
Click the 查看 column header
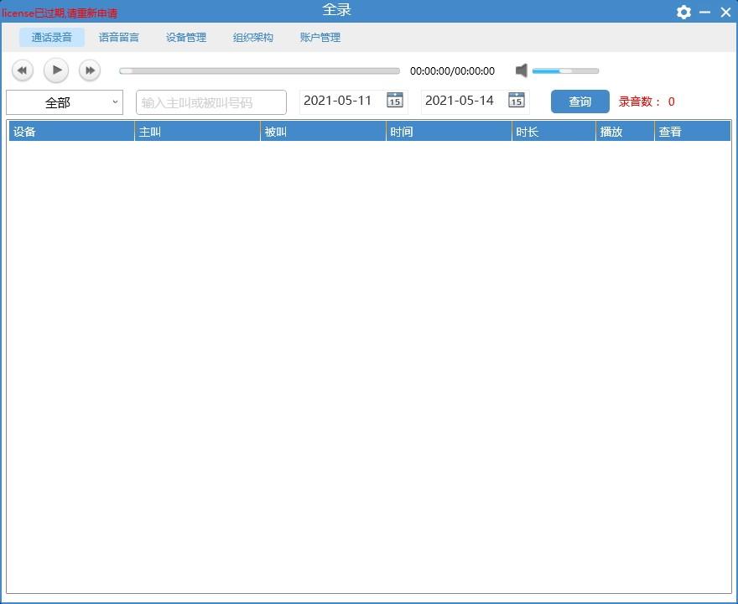pos(693,132)
